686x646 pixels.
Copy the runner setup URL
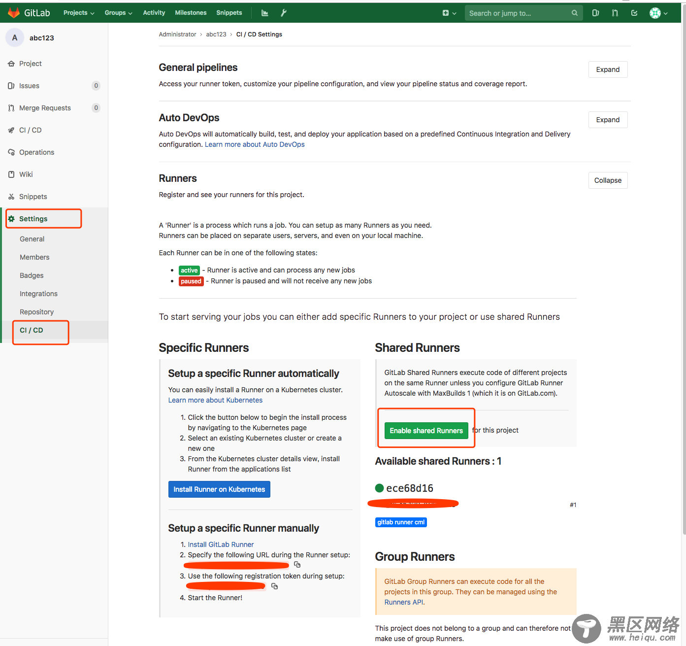click(297, 565)
